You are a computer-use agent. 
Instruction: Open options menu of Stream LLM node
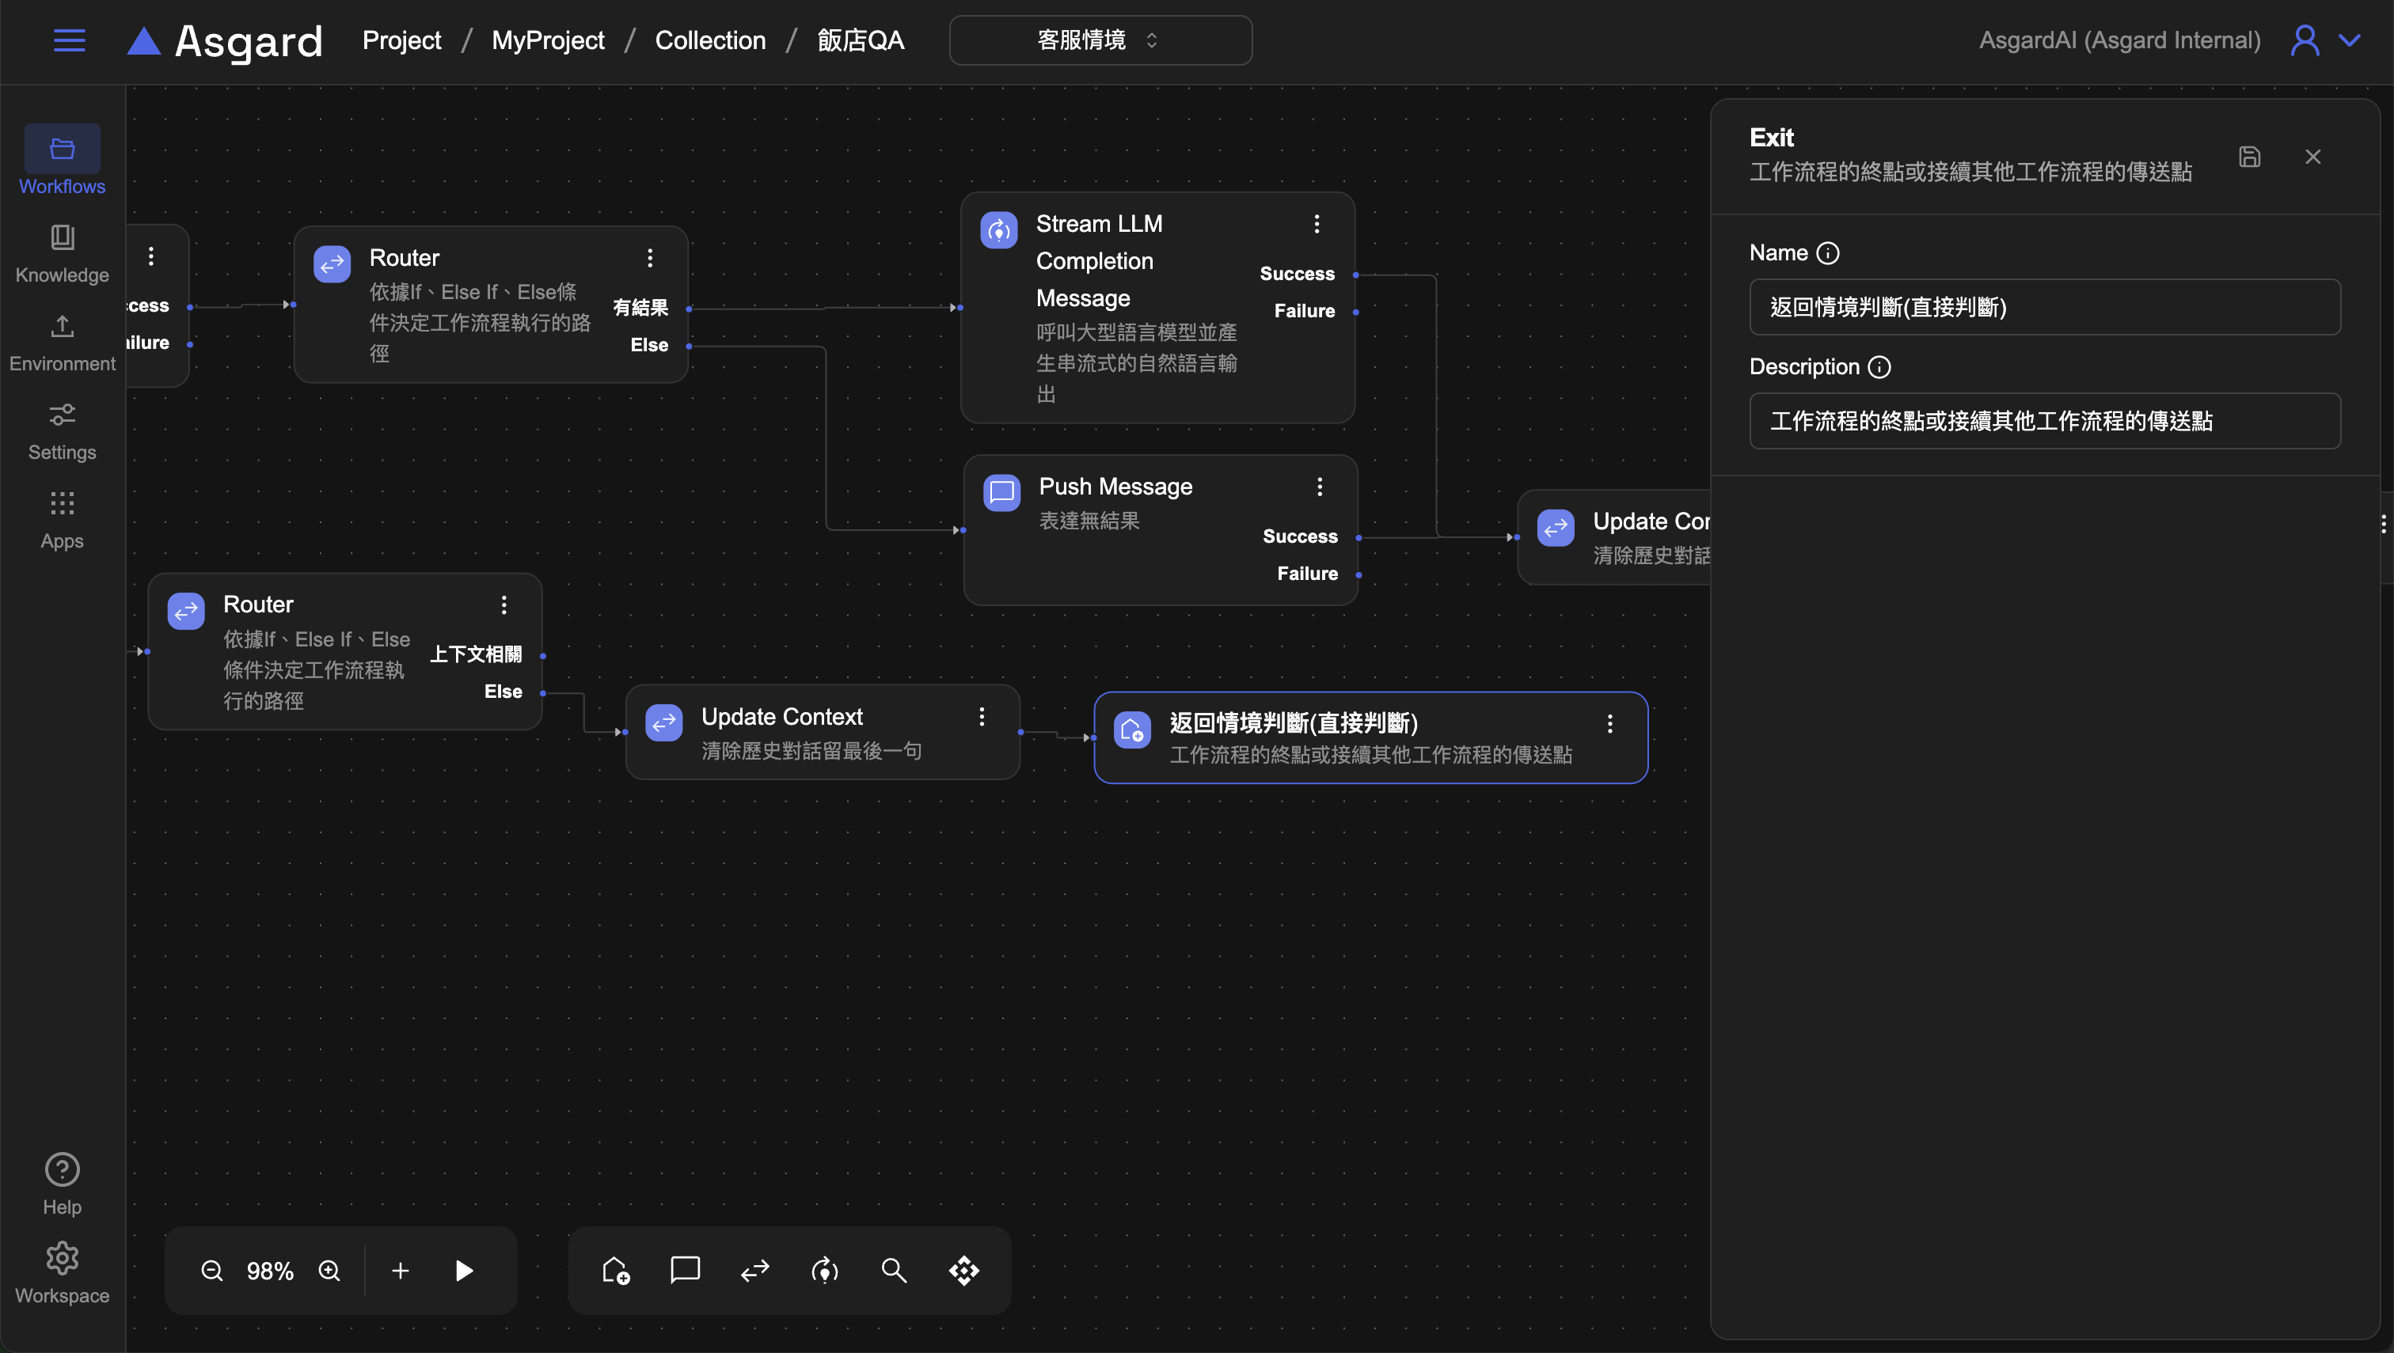coord(1317,224)
